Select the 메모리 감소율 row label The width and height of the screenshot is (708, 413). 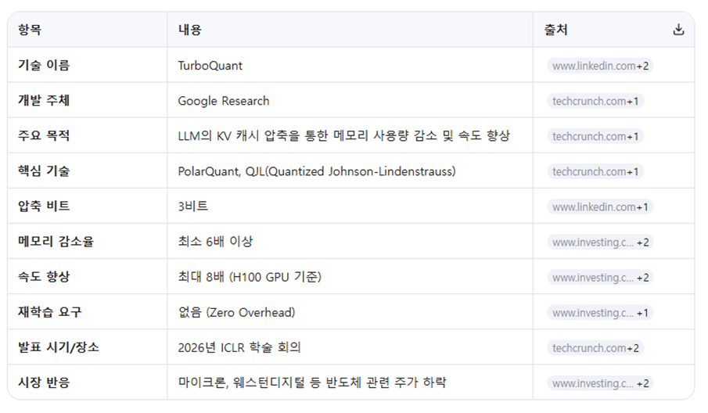click(56, 241)
